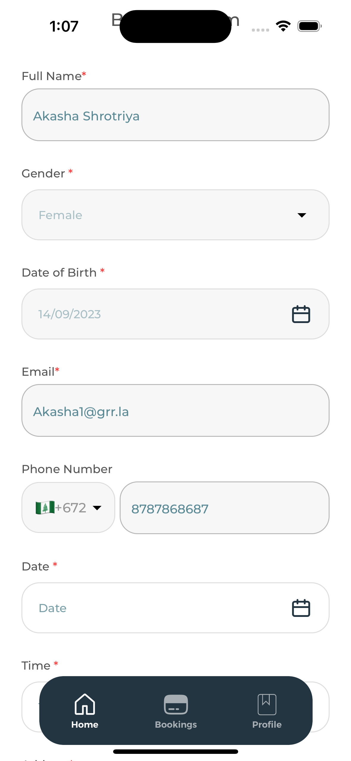Tap the Profile bookmark icon
351x761 pixels.
click(267, 704)
